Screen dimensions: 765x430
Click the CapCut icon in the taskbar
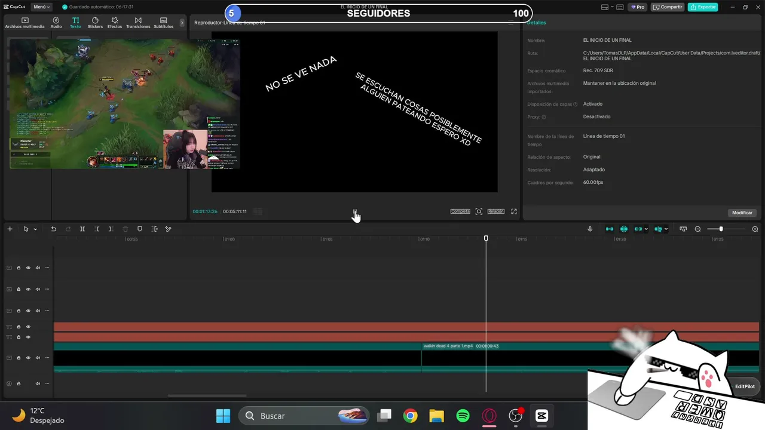point(541,416)
